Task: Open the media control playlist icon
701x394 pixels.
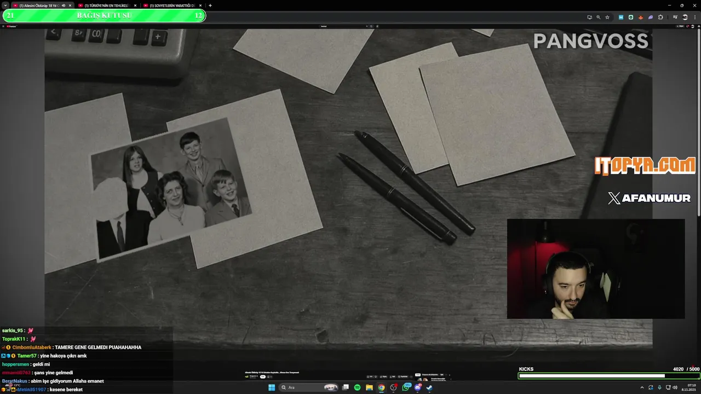Action: point(675,17)
